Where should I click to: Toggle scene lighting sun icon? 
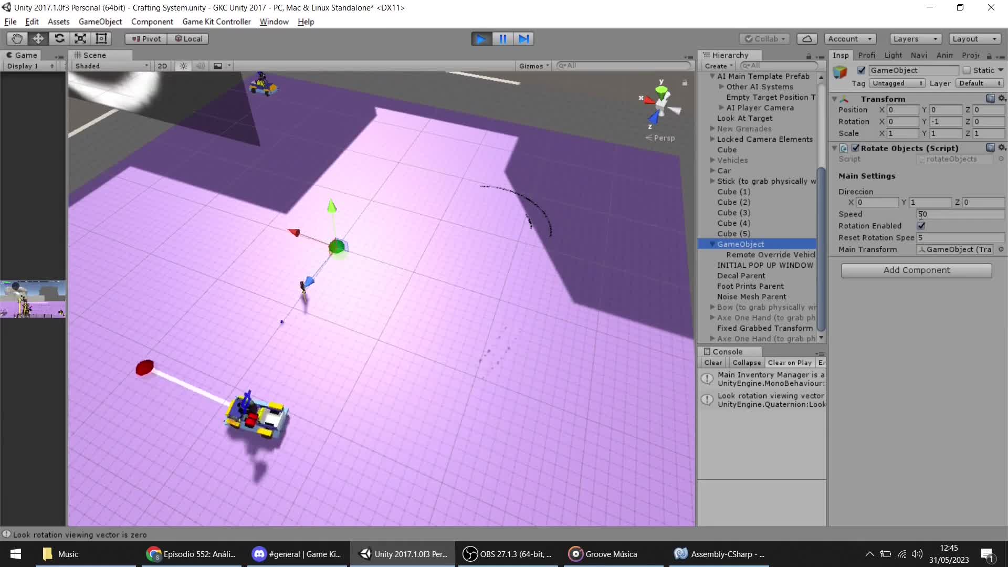[183, 66]
